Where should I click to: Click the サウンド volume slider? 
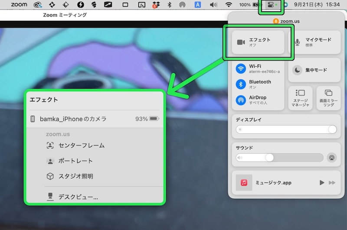point(280,158)
